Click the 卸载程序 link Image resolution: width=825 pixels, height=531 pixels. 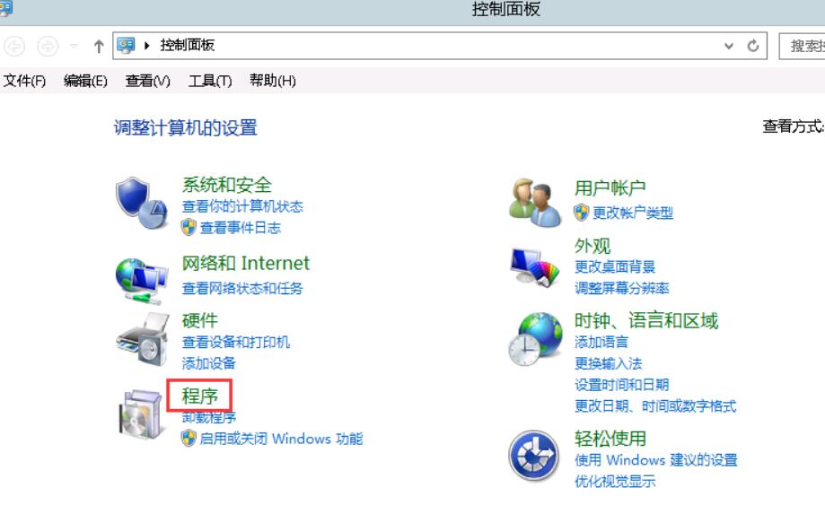209,417
